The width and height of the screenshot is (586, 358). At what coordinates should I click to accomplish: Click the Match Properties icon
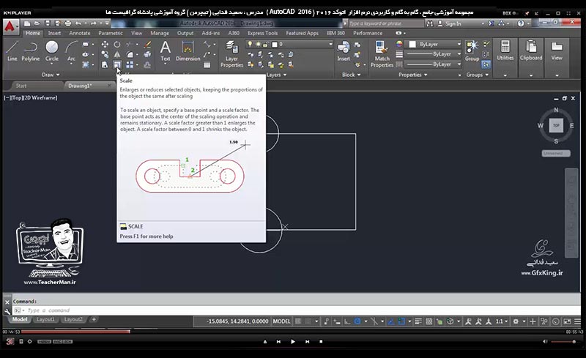382,54
